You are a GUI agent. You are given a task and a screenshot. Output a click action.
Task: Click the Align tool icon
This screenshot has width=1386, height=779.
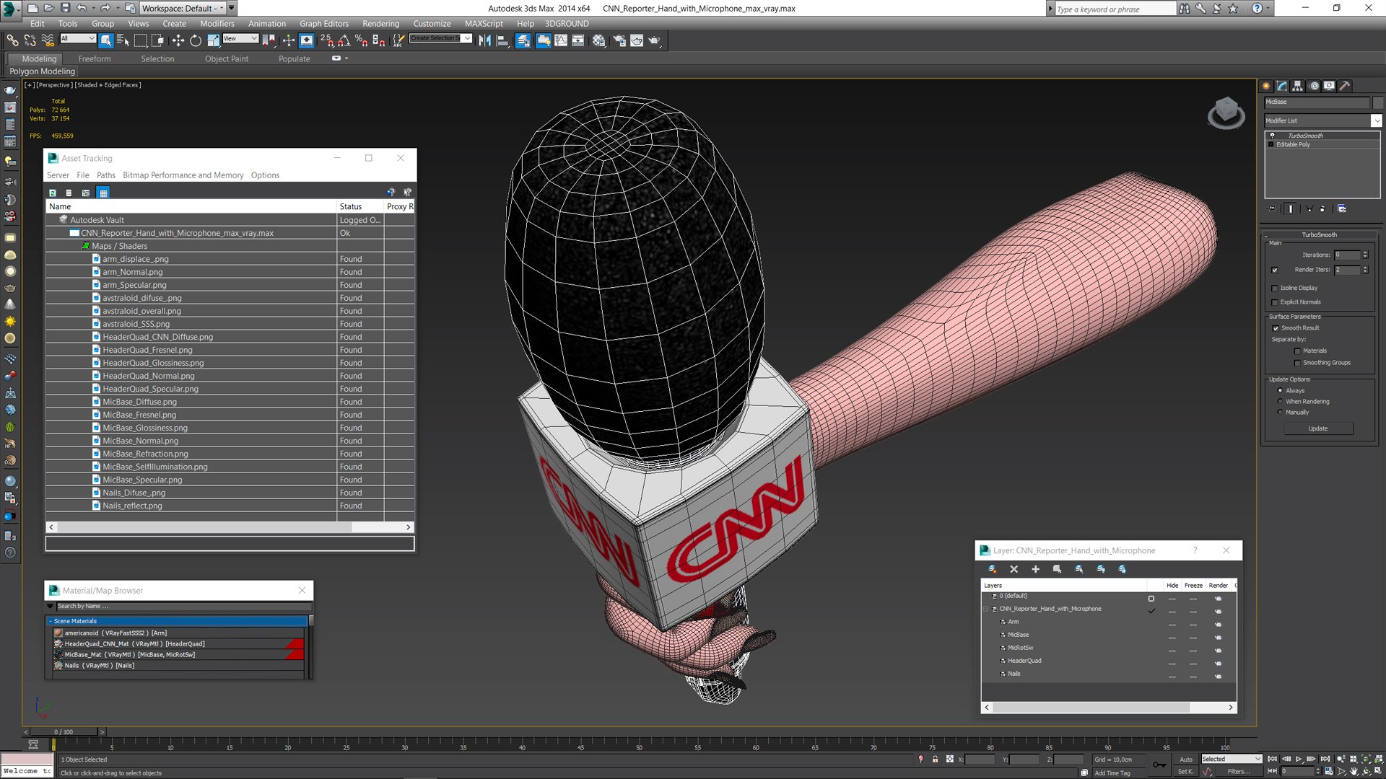(502, 40)
